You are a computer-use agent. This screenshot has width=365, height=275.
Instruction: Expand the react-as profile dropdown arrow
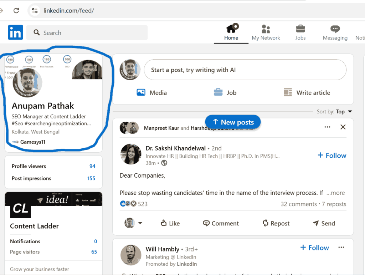[x=140, y=223]
